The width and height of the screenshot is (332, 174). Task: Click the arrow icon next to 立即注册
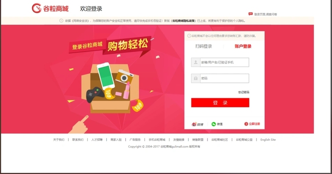point(246,124)
